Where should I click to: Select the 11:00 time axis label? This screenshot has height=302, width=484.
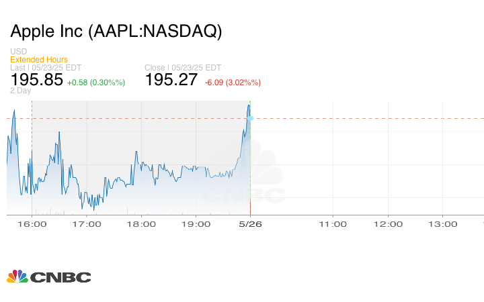333,224
